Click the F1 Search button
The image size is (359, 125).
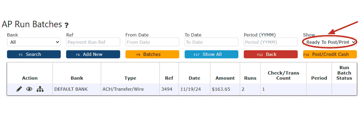pos(34,54)
